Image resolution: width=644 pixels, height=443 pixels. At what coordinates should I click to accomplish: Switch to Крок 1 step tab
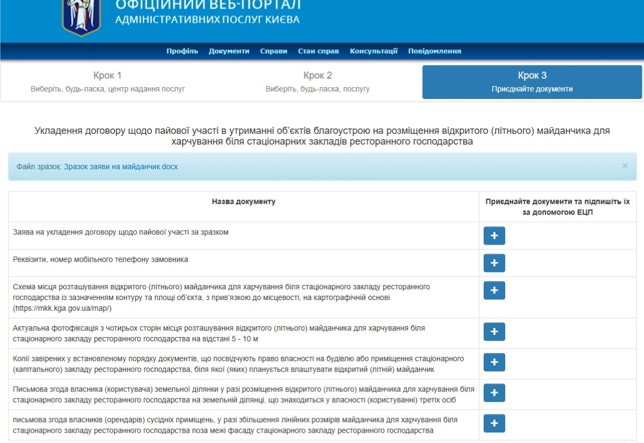(108, 82)
